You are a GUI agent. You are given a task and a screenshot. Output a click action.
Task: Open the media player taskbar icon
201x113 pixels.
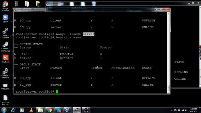(x=22, y=110)
